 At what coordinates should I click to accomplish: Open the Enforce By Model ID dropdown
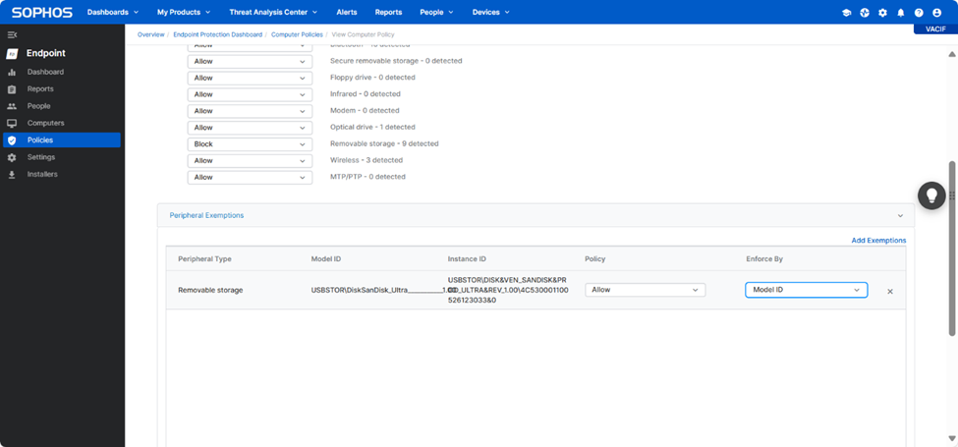click(x=806, y=290)
